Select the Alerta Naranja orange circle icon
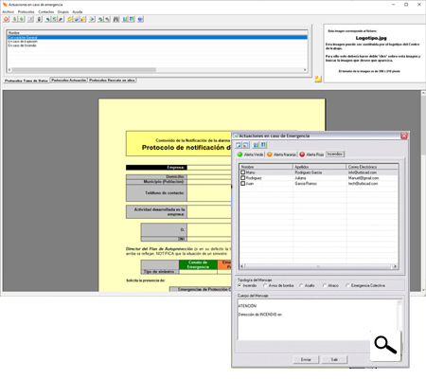Image resolution: width=426 pixels, height=379 pixels. [270, 154]
